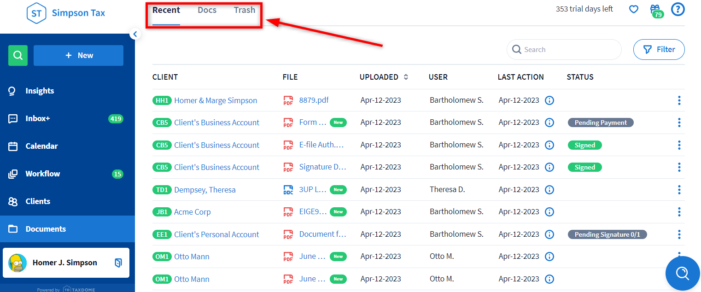Open three-dot menu for E-file Auth. row

pyautogui.click(x=679, y=145)
